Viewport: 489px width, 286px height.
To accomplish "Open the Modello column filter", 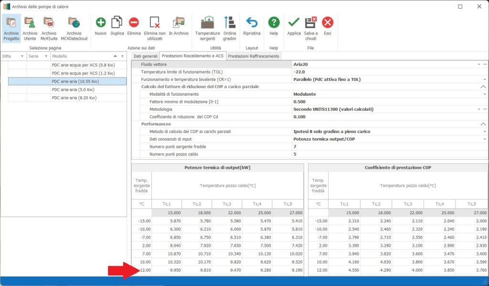I will (123, 56).
